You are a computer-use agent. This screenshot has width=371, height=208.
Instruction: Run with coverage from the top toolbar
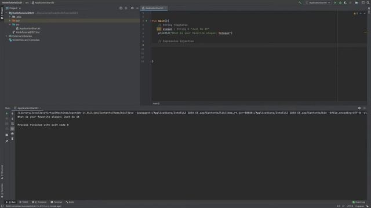click(x=345, y=3)
